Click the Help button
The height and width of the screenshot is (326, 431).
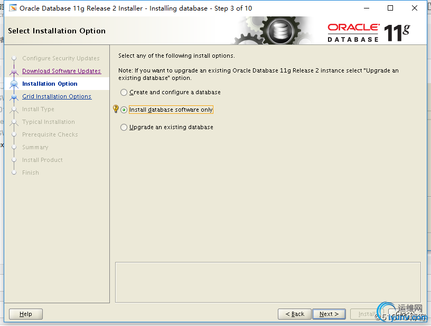tap(26, 314)
